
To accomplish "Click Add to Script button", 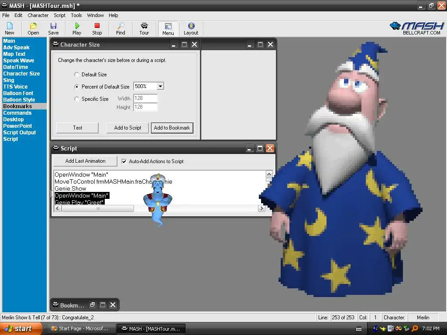I will pyautogui.click(x=127, y=128).
